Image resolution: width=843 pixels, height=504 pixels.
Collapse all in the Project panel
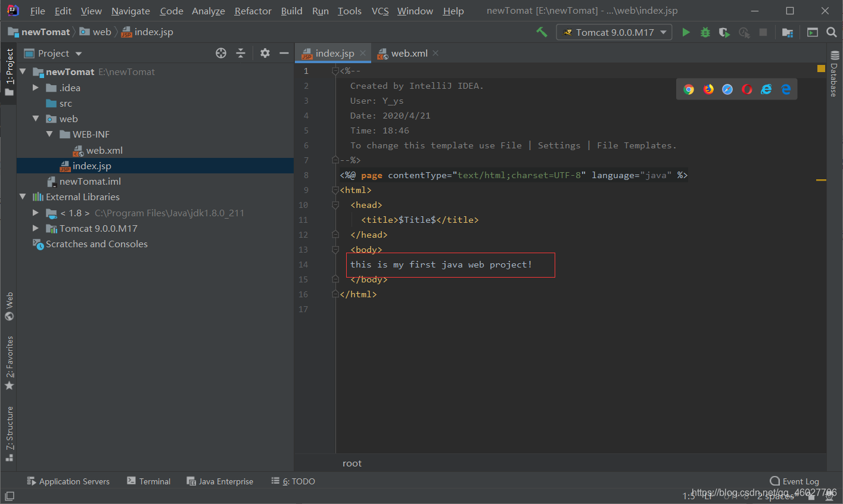coord(241,53)
